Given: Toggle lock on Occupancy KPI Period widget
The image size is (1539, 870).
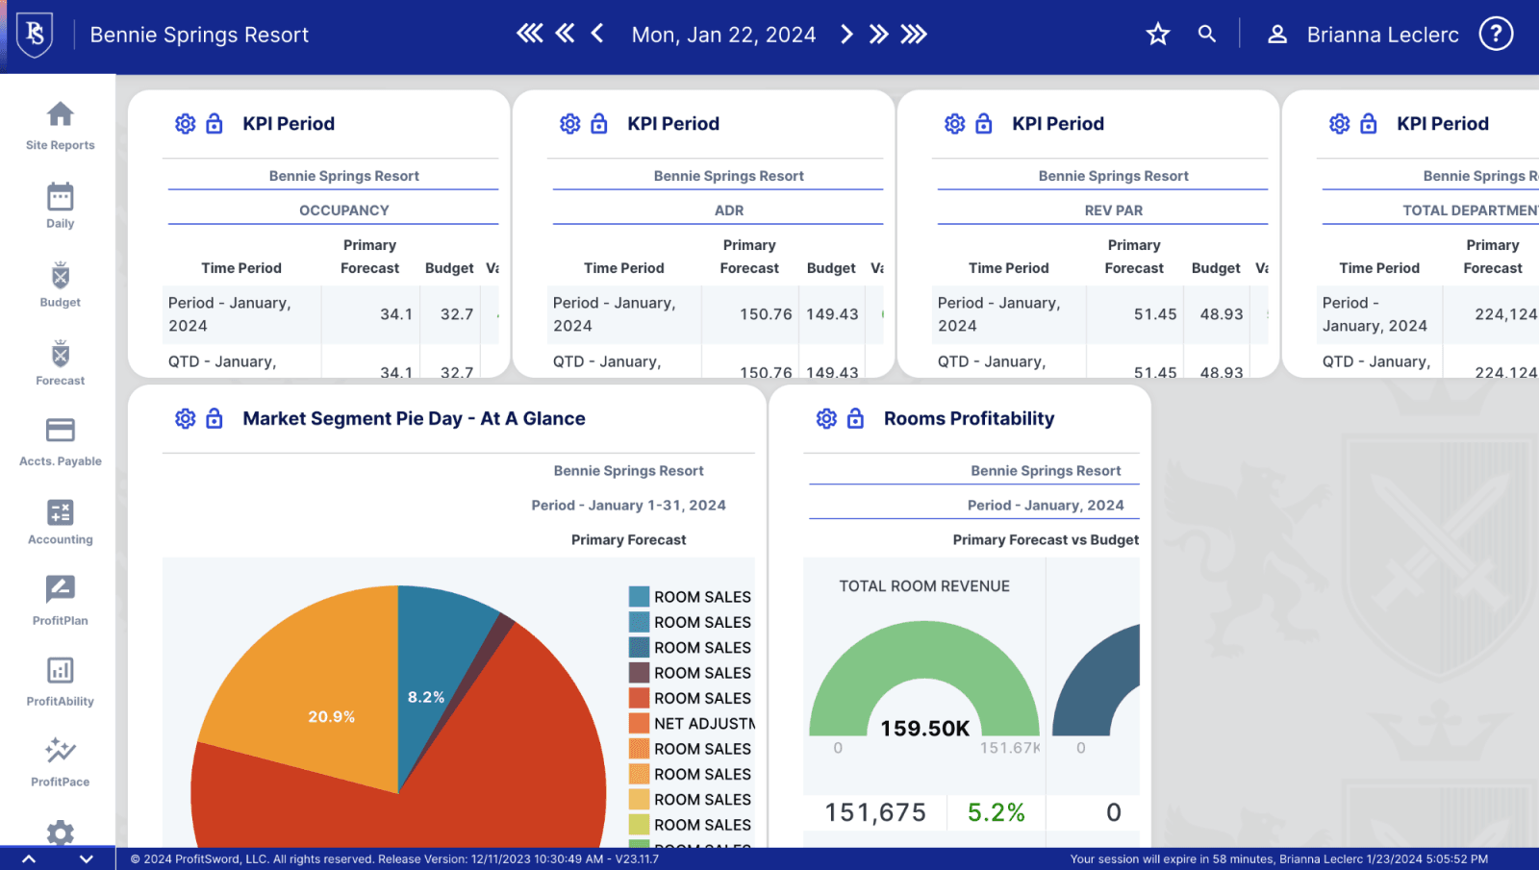Looking at the screenshot, I should click(x=214, y=124).
